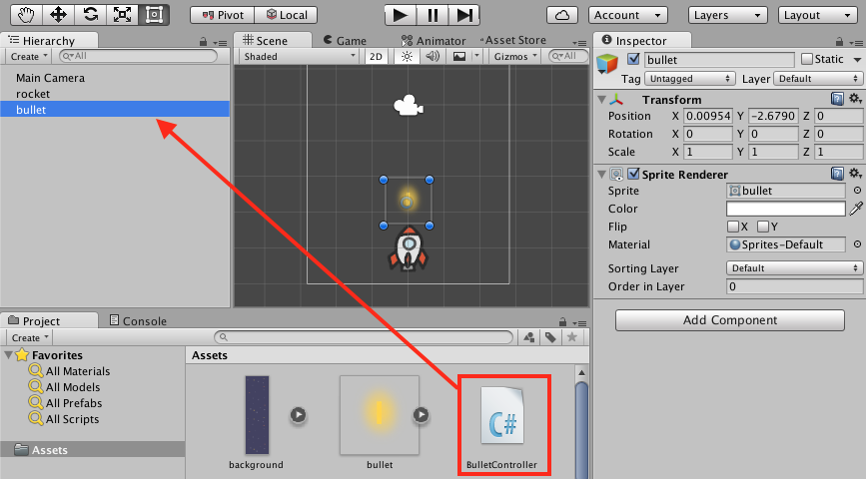The image size is (866, 479).
Task: Open the Layers dropdown
Action: [728, 15]
